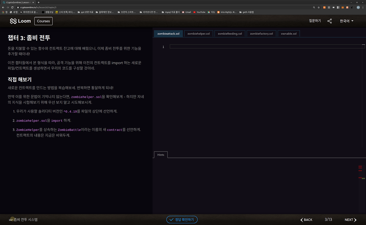Open the 지도 maps bookmark

click(x=211, y=12)
